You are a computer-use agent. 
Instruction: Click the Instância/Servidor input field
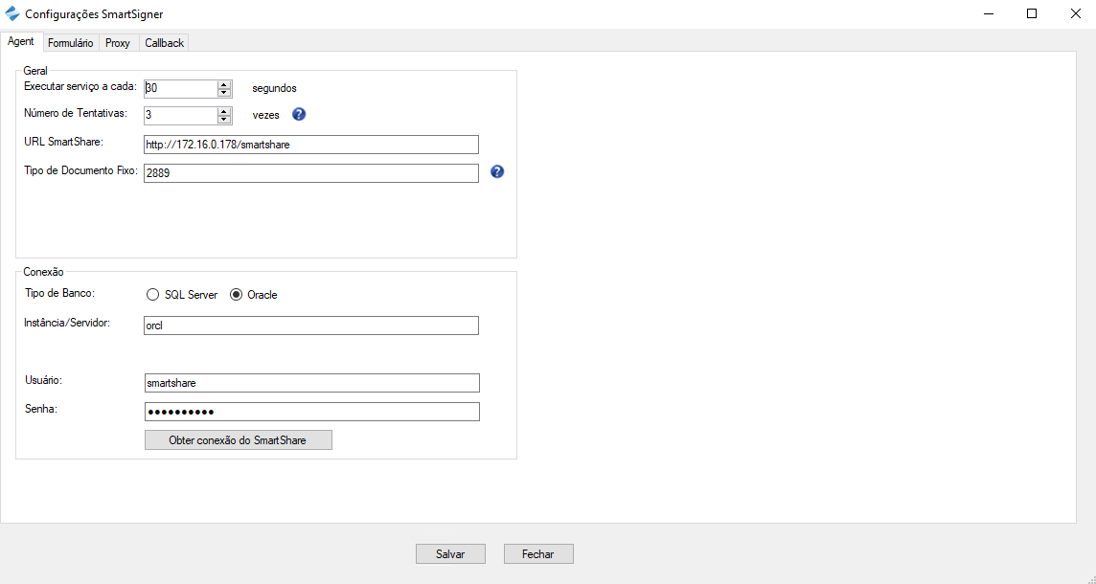click(x=310, y=326)
